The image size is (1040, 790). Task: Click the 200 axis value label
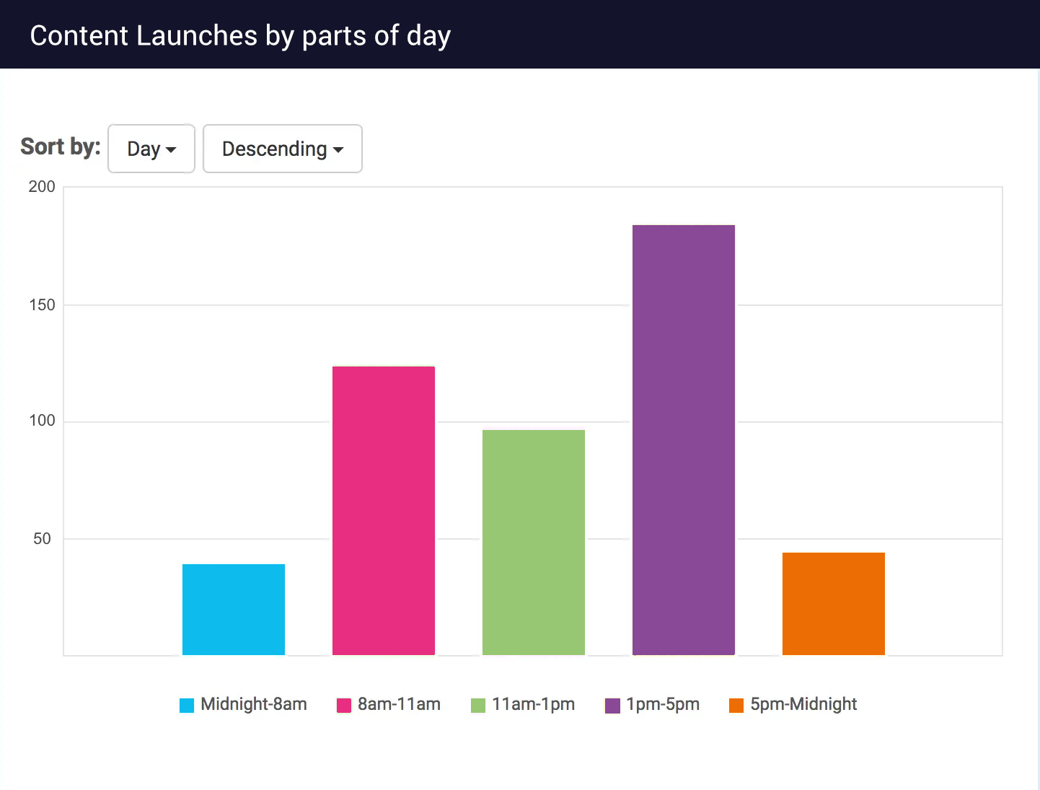click(43, 186)
